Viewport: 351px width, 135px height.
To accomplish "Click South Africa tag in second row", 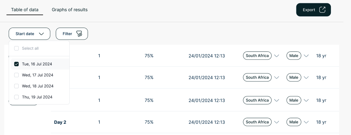I will tap(257, 77).
